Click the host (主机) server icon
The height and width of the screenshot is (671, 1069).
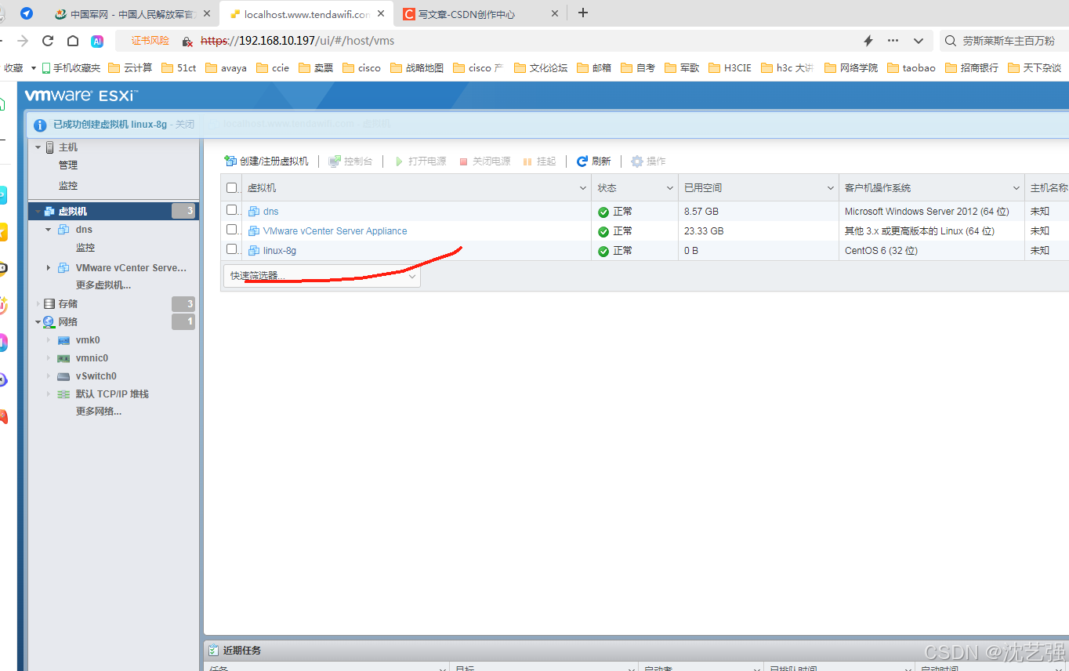(49, 147)
